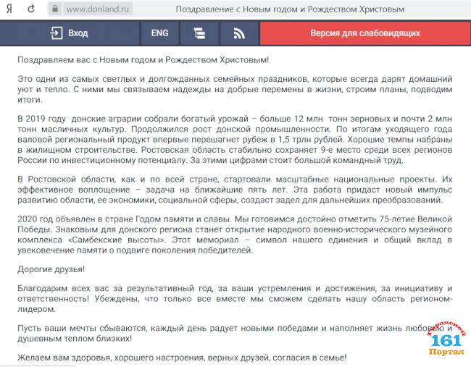Click the paragraph starting '2020 год объявлен'
The image size is (471, 367).
pyautogui.click(x=235, y=235)
